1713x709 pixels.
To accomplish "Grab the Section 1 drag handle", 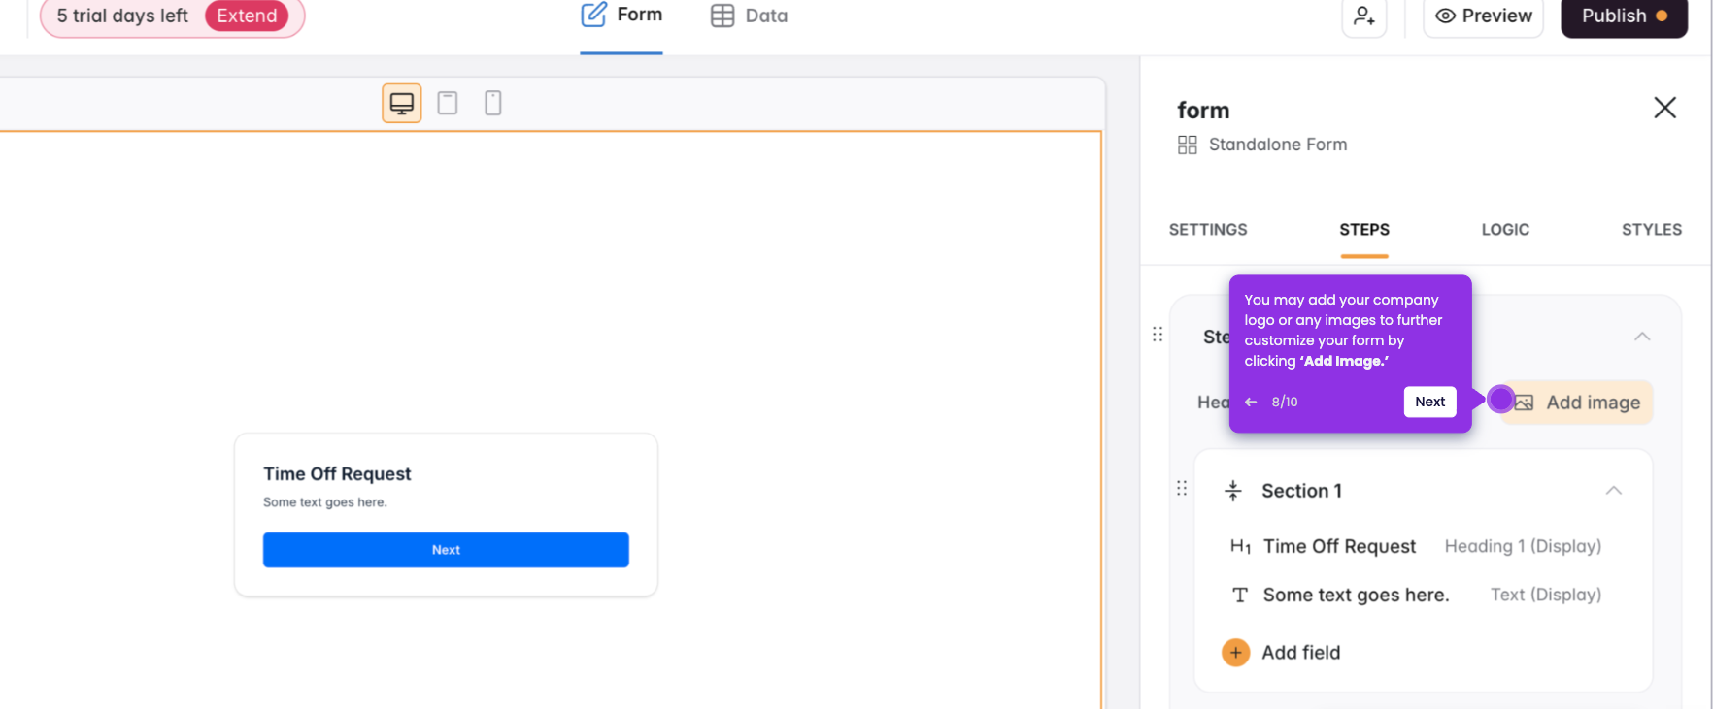I will (x=1182, y=488).
